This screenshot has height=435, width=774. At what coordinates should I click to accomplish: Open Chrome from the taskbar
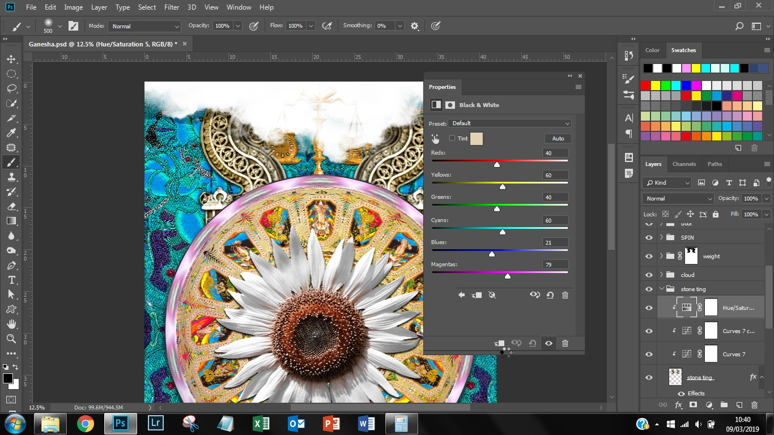pos(86,424)
